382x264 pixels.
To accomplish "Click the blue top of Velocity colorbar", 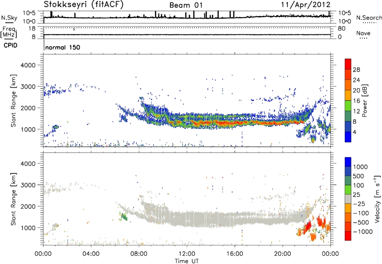I will pos(348,162).
